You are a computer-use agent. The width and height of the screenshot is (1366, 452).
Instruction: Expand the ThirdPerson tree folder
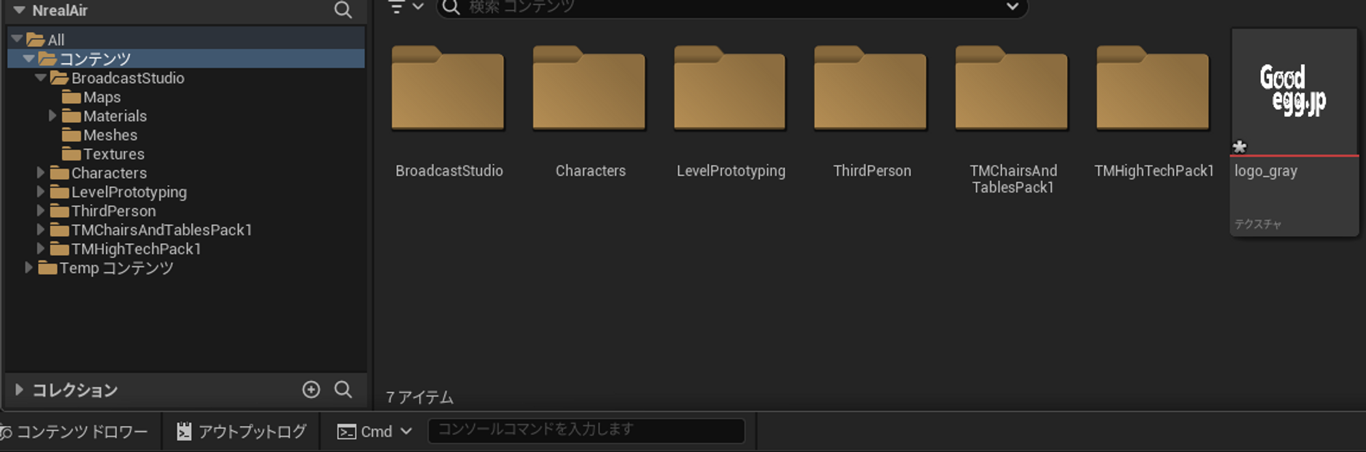pyautogui.click(x=41, y=211)
